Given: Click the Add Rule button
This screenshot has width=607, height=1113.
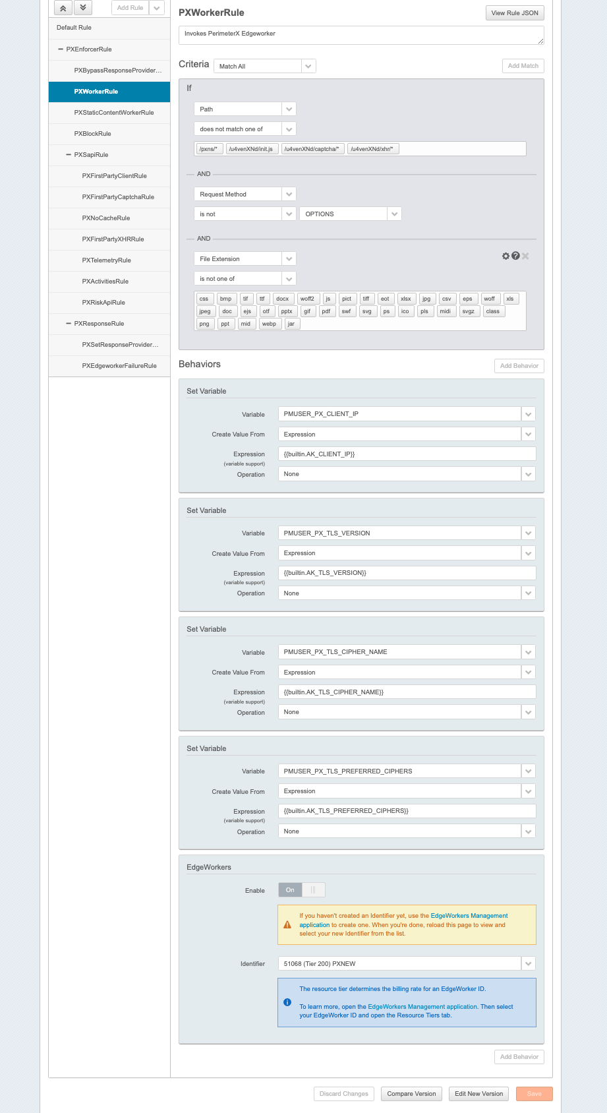Looking at the screenshot, I should [130, 8].
